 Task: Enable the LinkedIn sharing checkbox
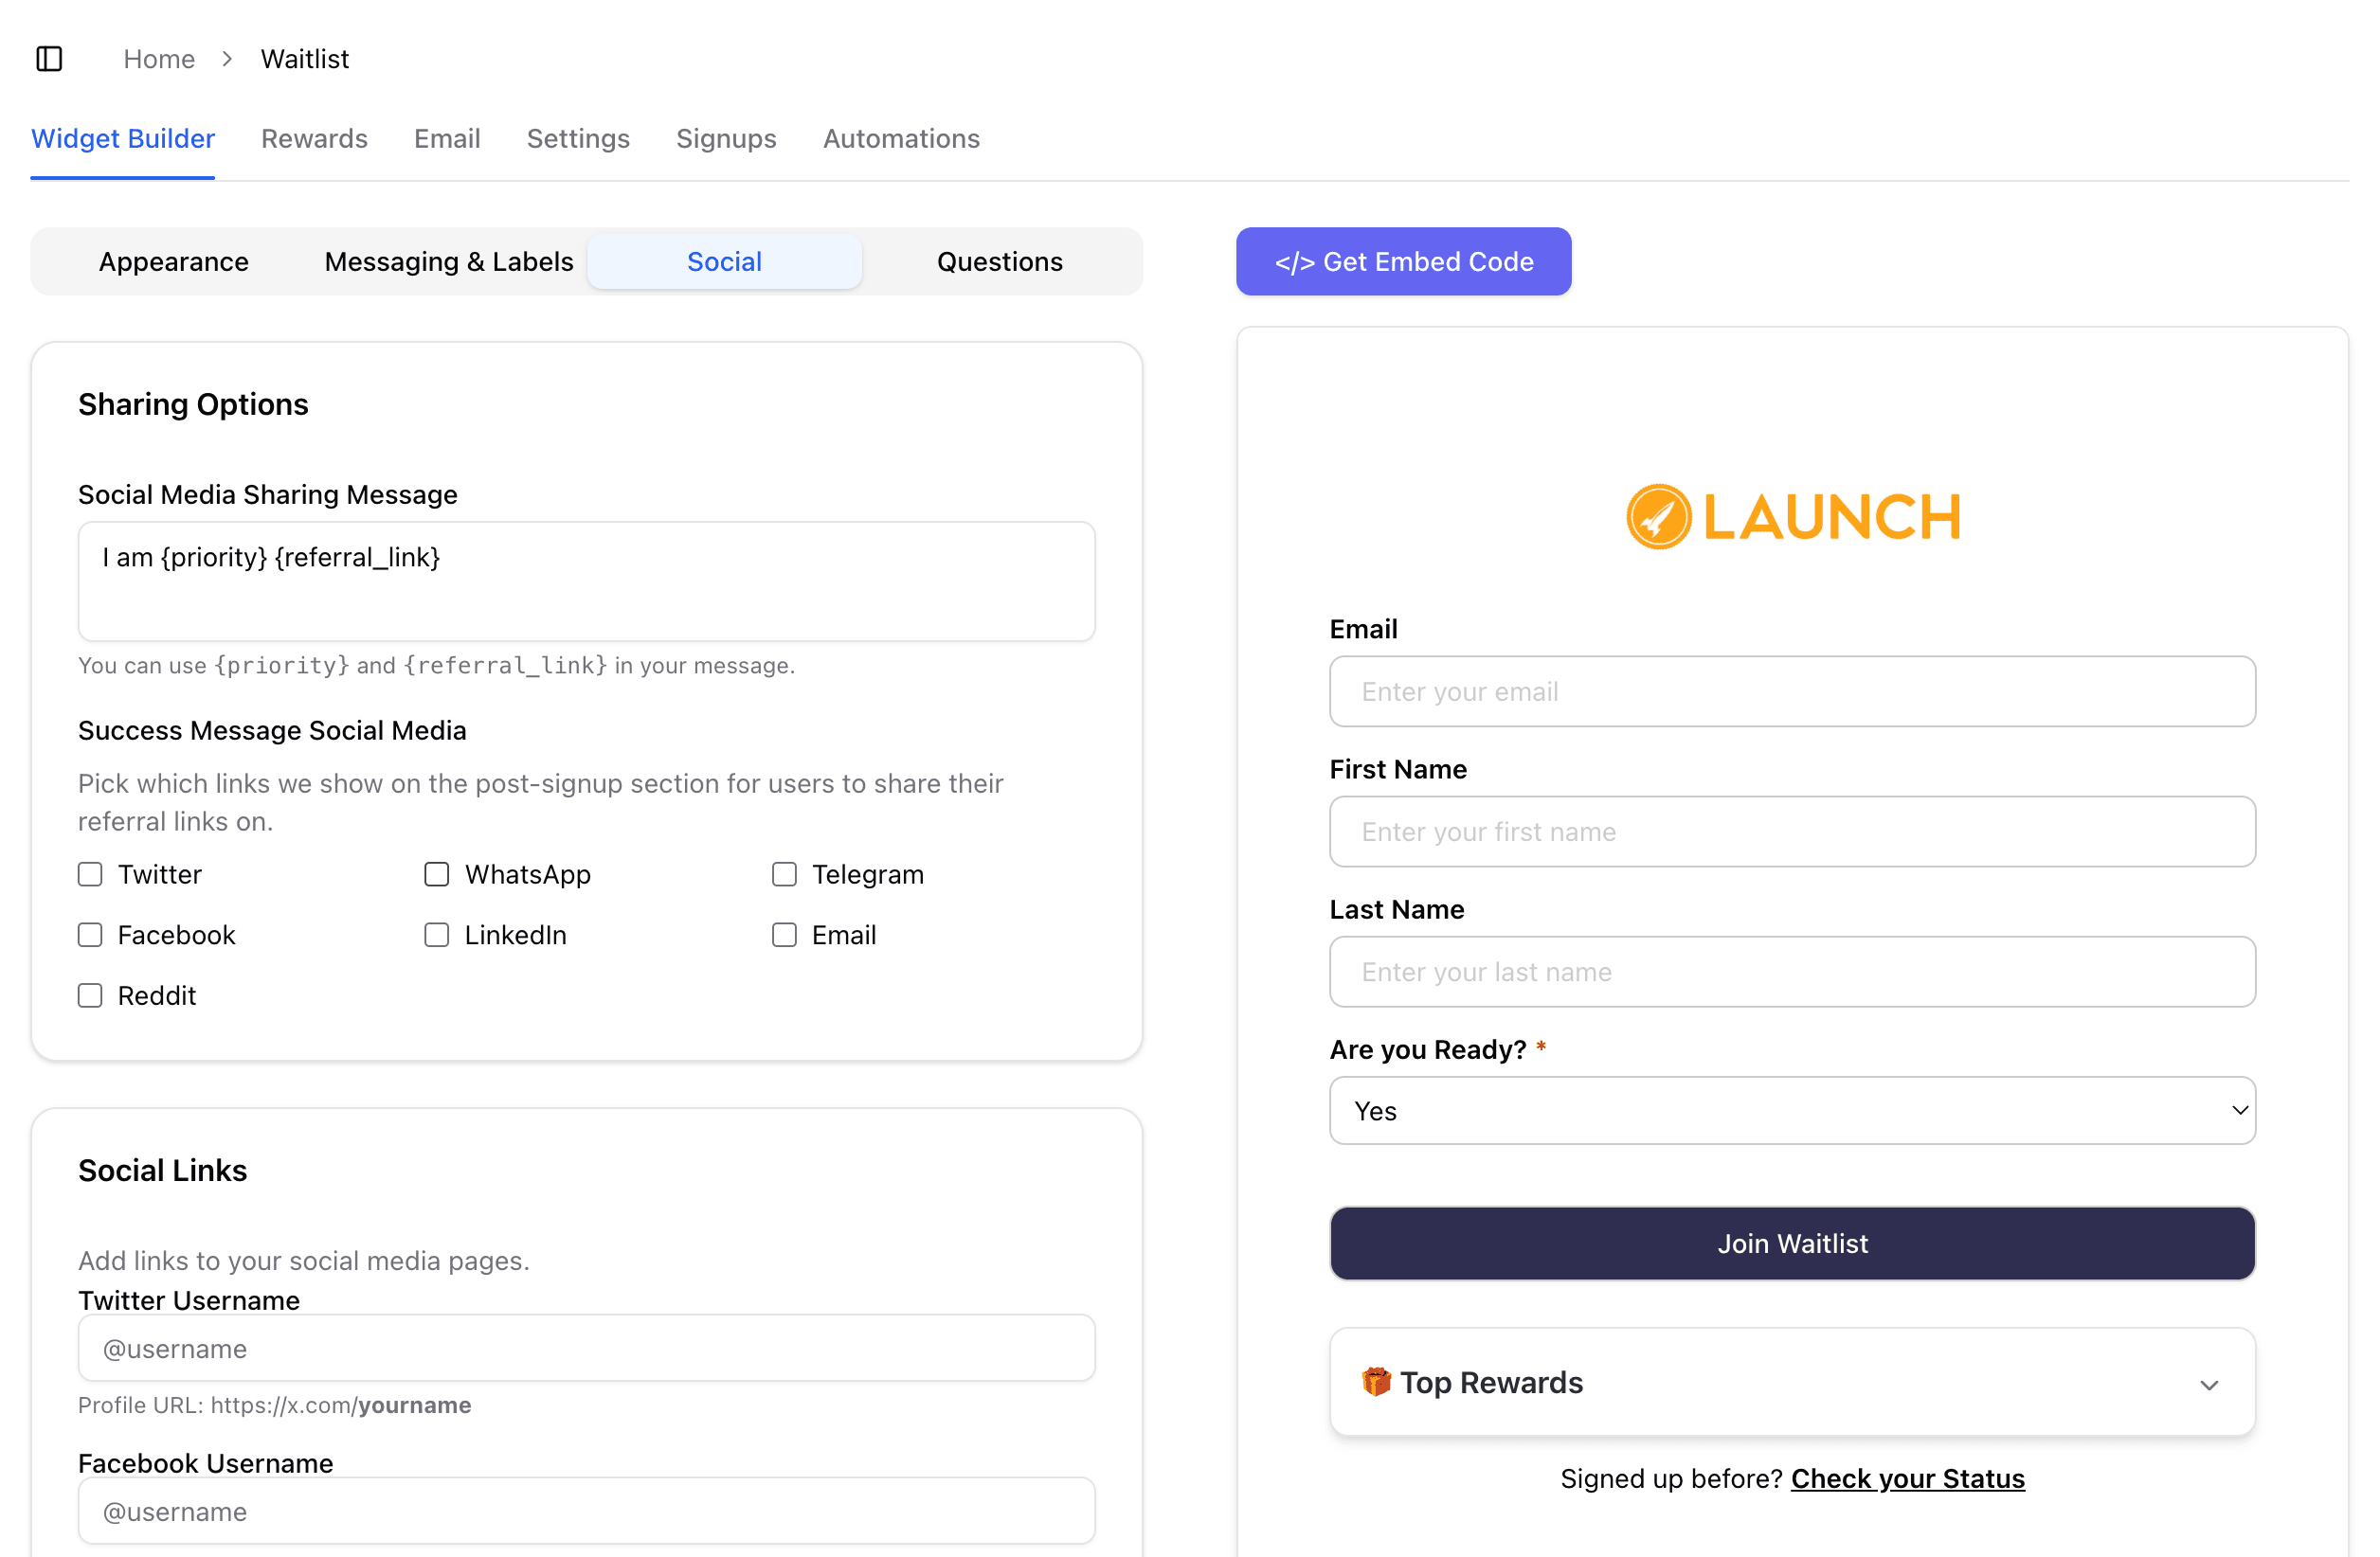point(436,935)
